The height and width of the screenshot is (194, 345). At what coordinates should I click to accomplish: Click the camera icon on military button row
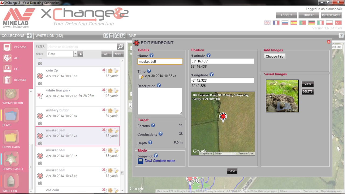[40, 123]
